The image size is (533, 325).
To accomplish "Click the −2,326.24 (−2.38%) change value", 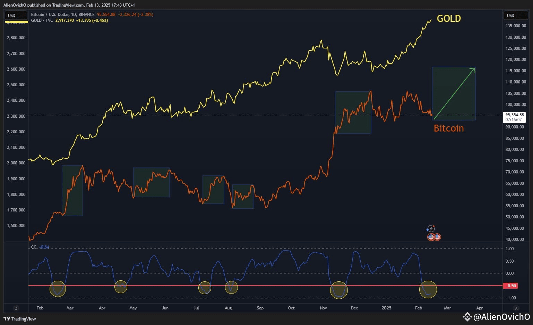I will [x=136, y=15].
